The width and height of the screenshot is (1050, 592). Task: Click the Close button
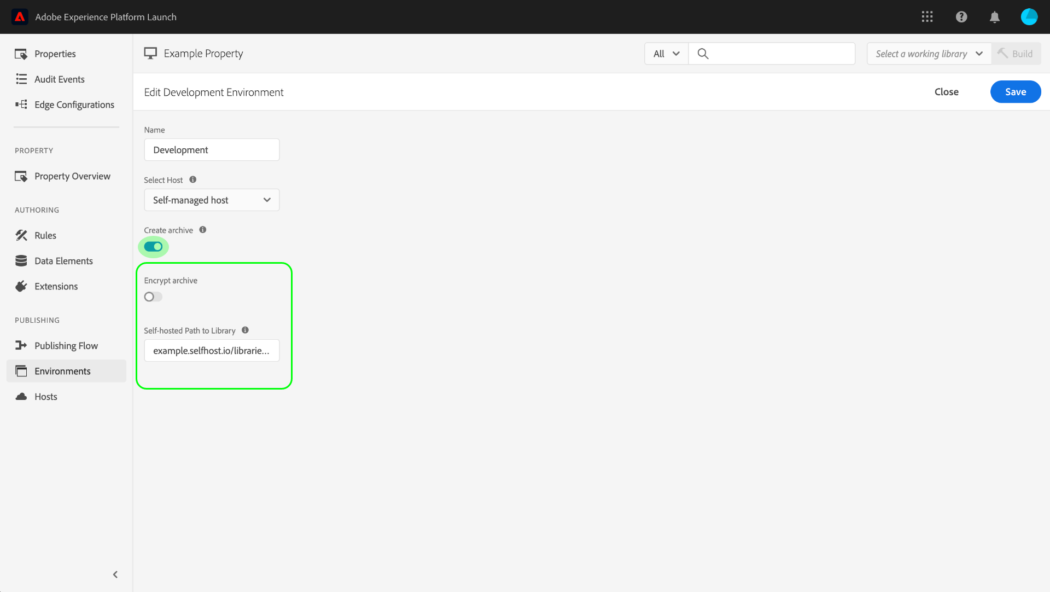[946, 92]
